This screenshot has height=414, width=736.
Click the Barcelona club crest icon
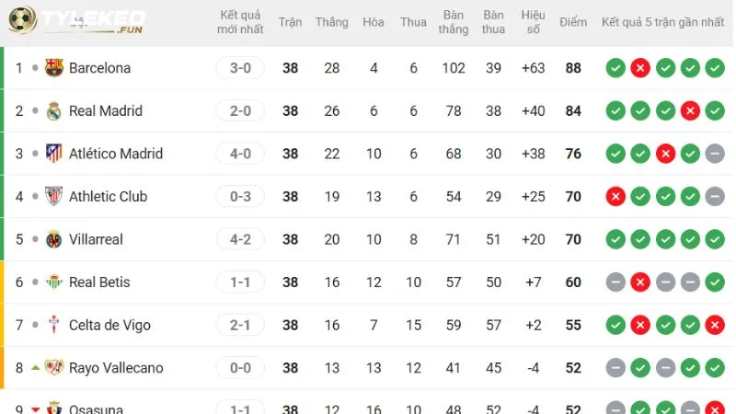tap(54, 67)
